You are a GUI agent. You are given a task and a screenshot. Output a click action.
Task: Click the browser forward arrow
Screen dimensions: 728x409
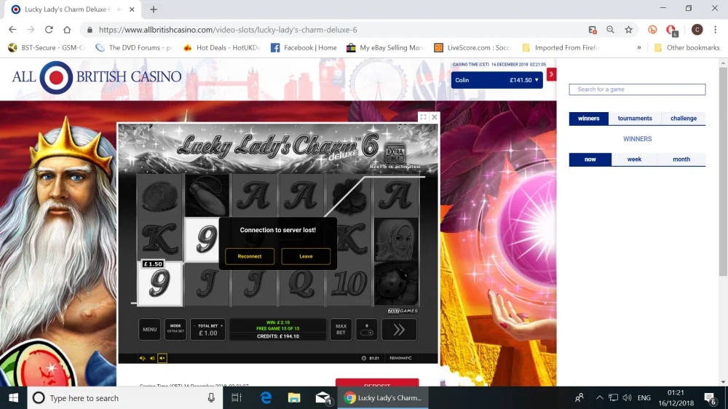[31, 30]
